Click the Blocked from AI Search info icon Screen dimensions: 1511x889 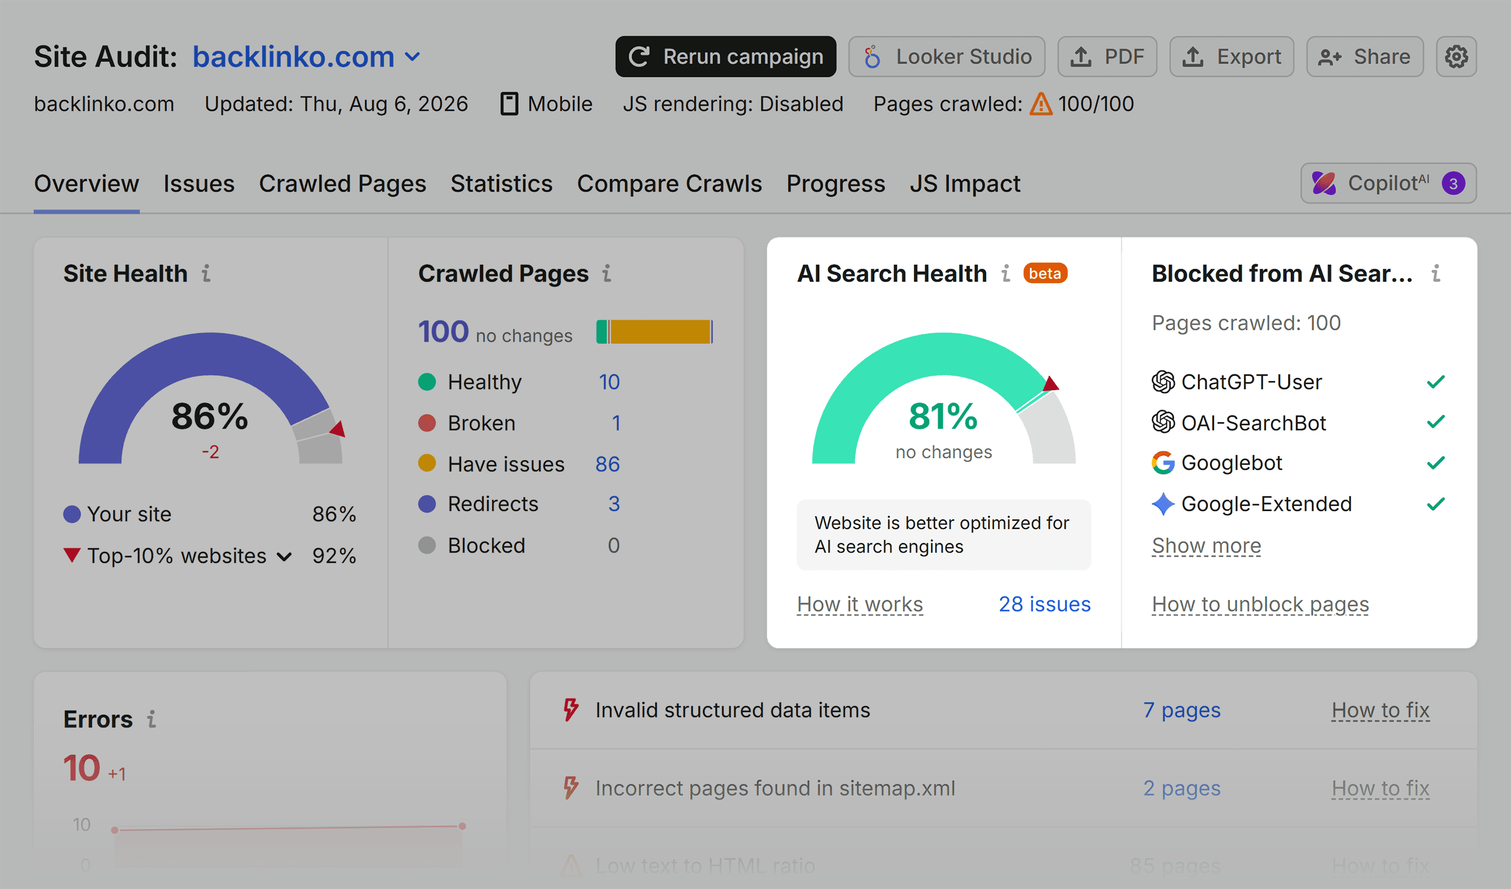(x=1436, y=274)
